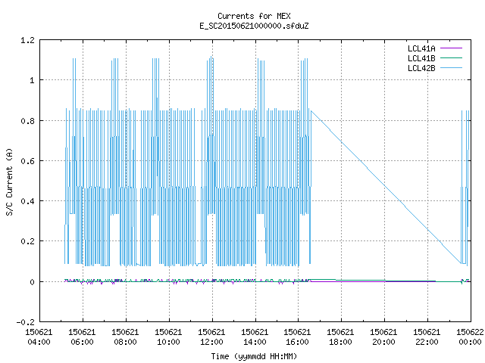This screenshot has height=363, width=485.
Task: Click the x-axis tick label 150621 20:00
Action: [x=383, y=337]
